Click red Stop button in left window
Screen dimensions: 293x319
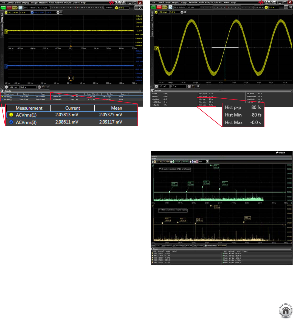pos(9,7)
